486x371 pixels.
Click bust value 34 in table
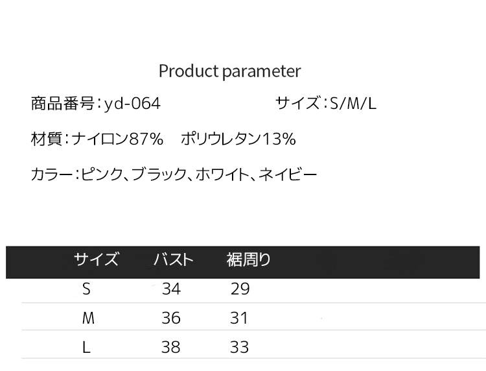point(171,289)
